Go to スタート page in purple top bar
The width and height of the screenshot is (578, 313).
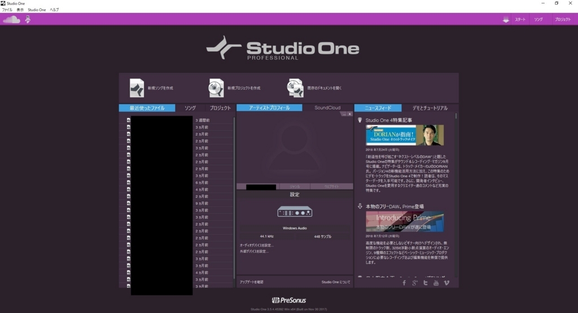520,20
